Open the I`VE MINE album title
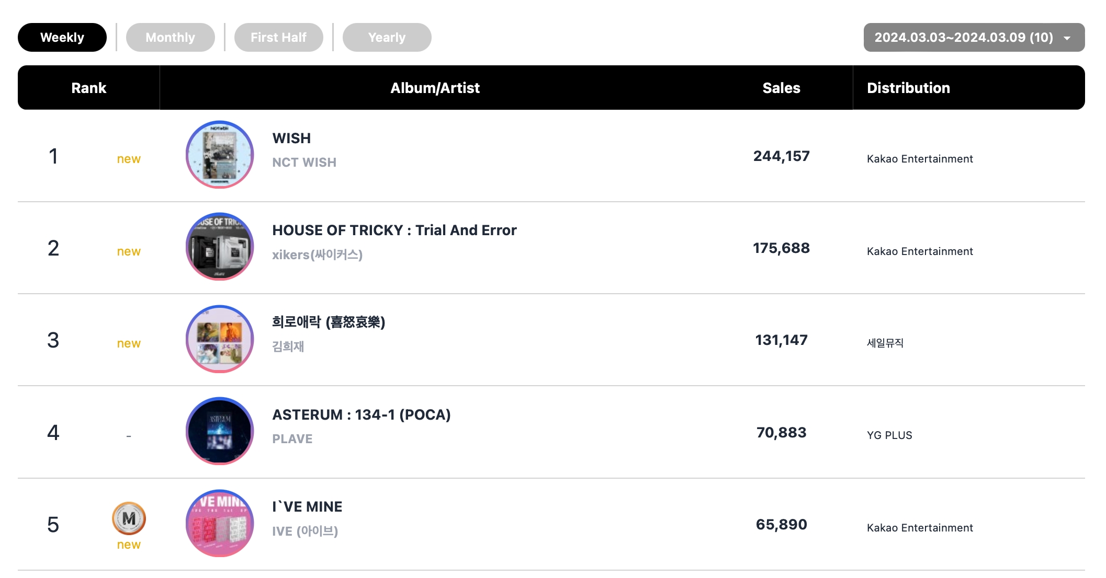The width and height of the screenshot is (1106, 578). tap(307, 507)
